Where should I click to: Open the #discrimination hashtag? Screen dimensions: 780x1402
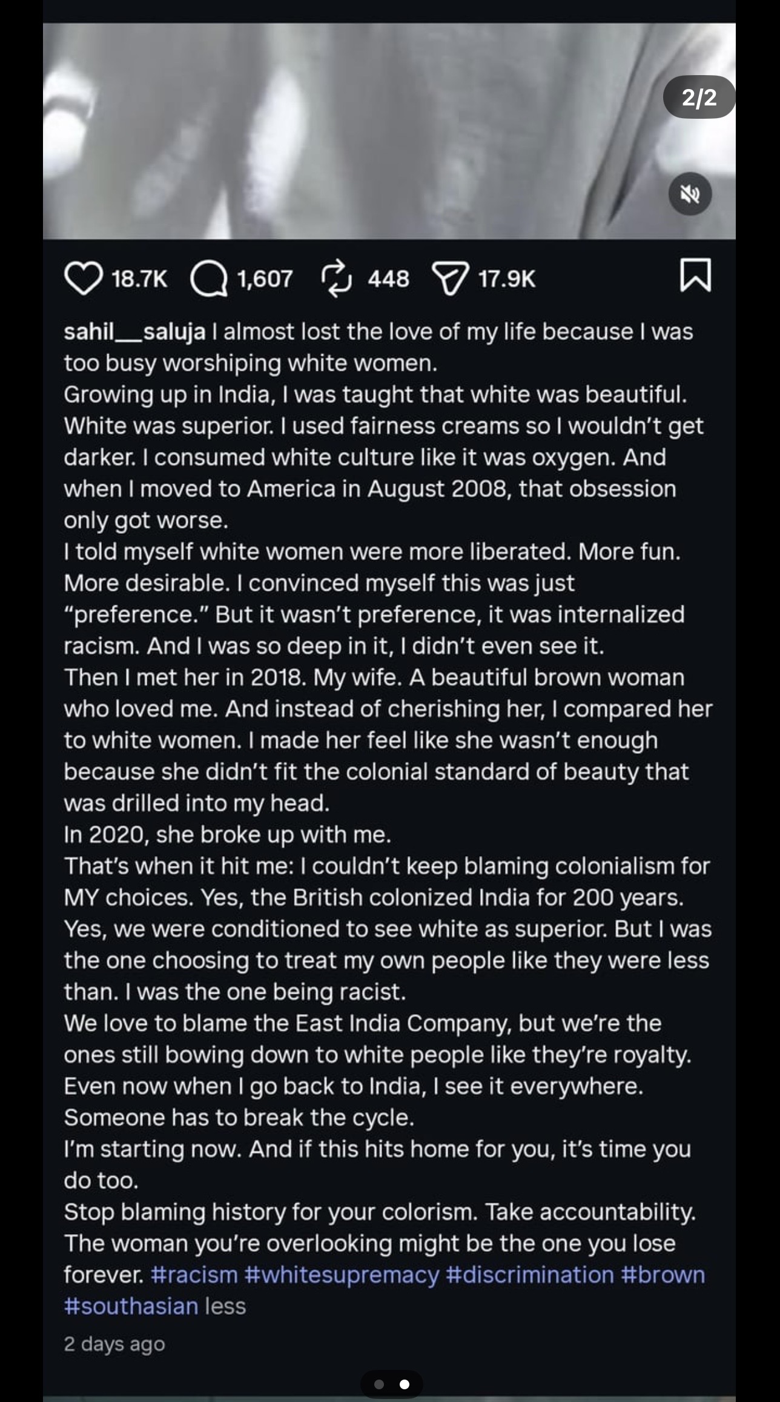(x=530, y=1275)
